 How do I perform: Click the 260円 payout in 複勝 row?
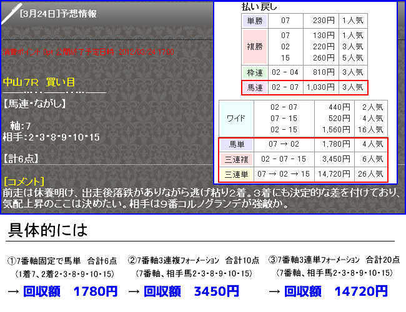coord(324,57)
